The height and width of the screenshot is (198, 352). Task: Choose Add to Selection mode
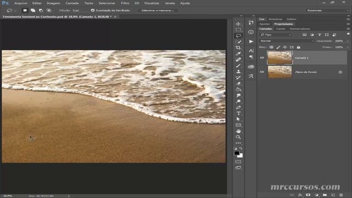33,10
